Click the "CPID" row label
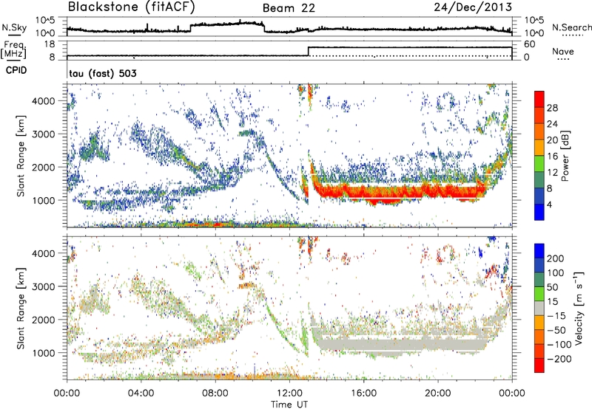 pyautogui.click(x=16, y=70)
